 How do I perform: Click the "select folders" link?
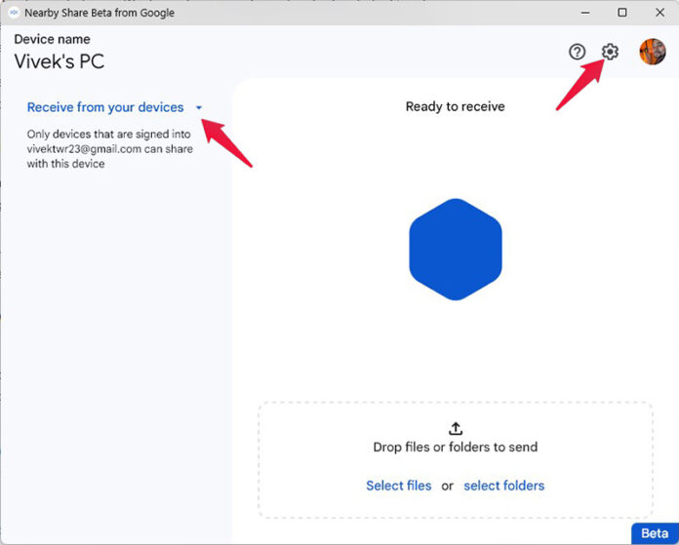(503, 486)
